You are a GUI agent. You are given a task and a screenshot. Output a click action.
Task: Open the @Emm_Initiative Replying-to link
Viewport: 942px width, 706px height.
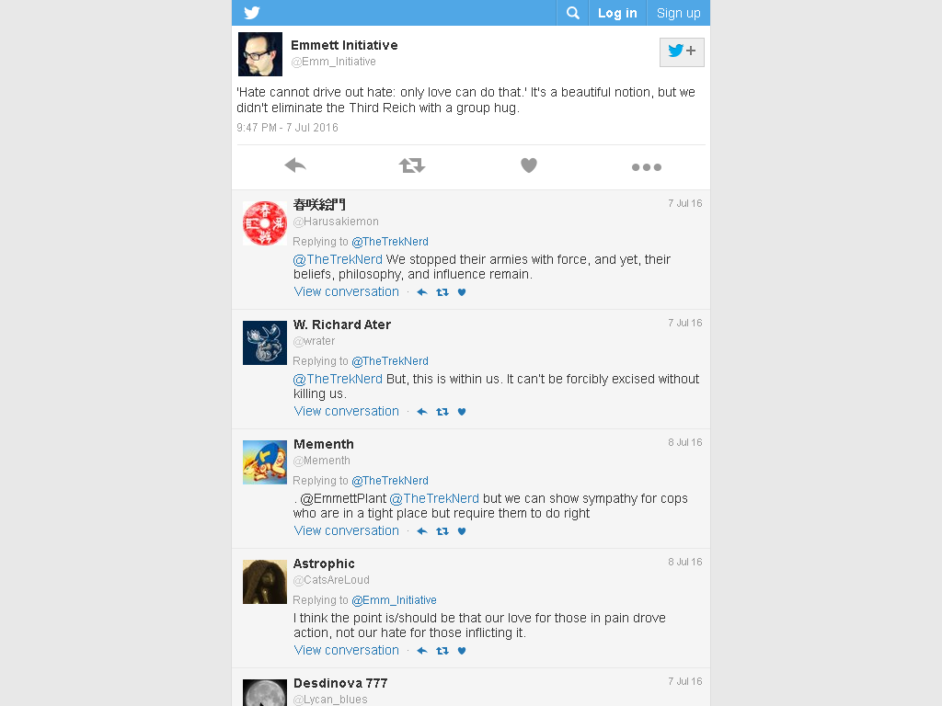click(x=394, y=599)
